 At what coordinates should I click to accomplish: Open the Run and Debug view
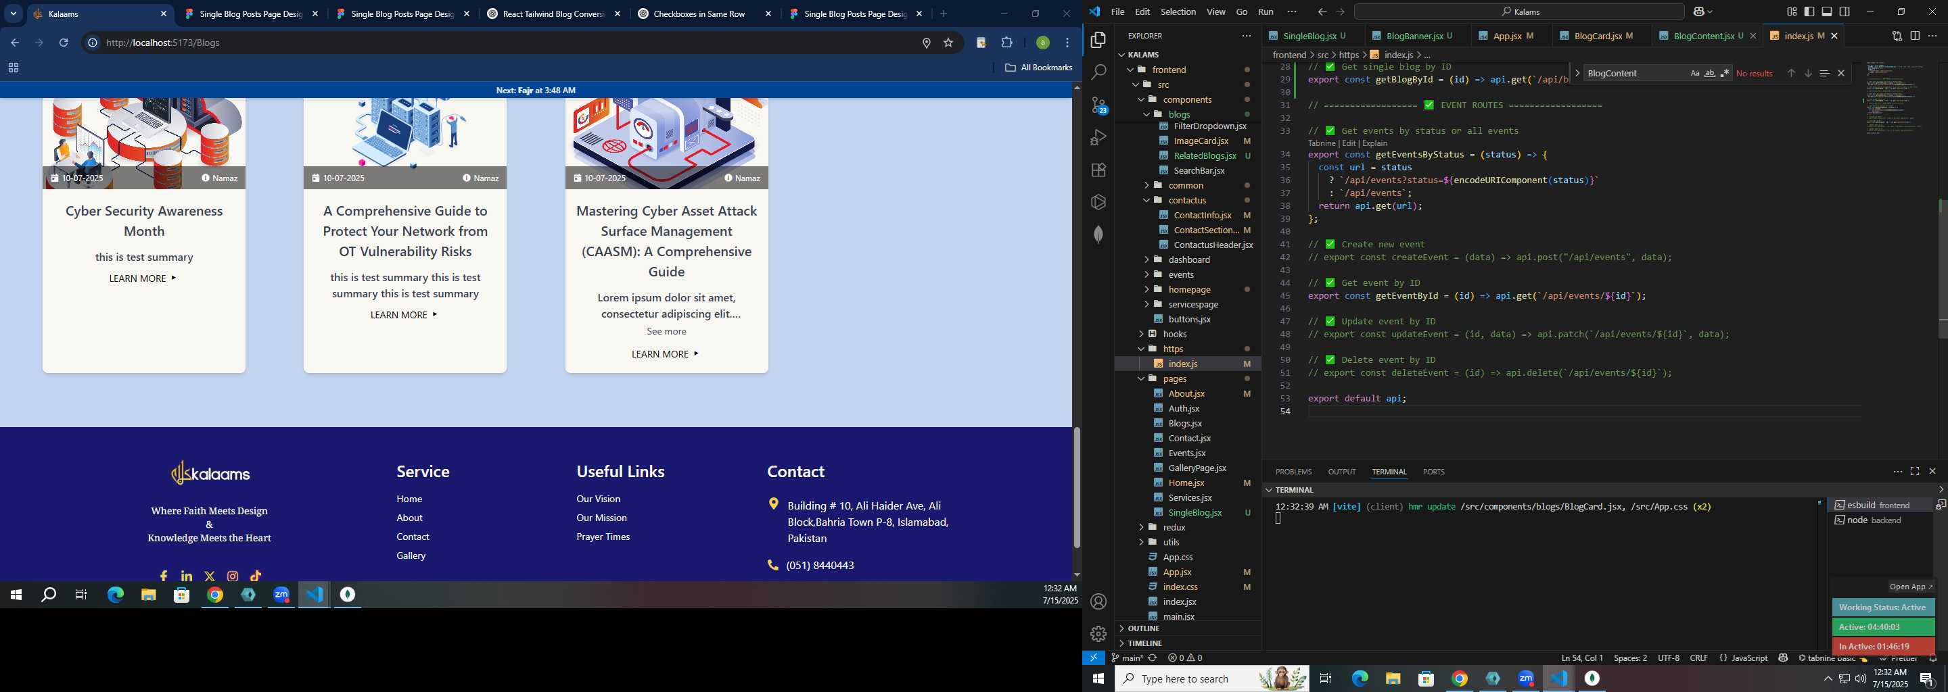tap(1098, 137)
